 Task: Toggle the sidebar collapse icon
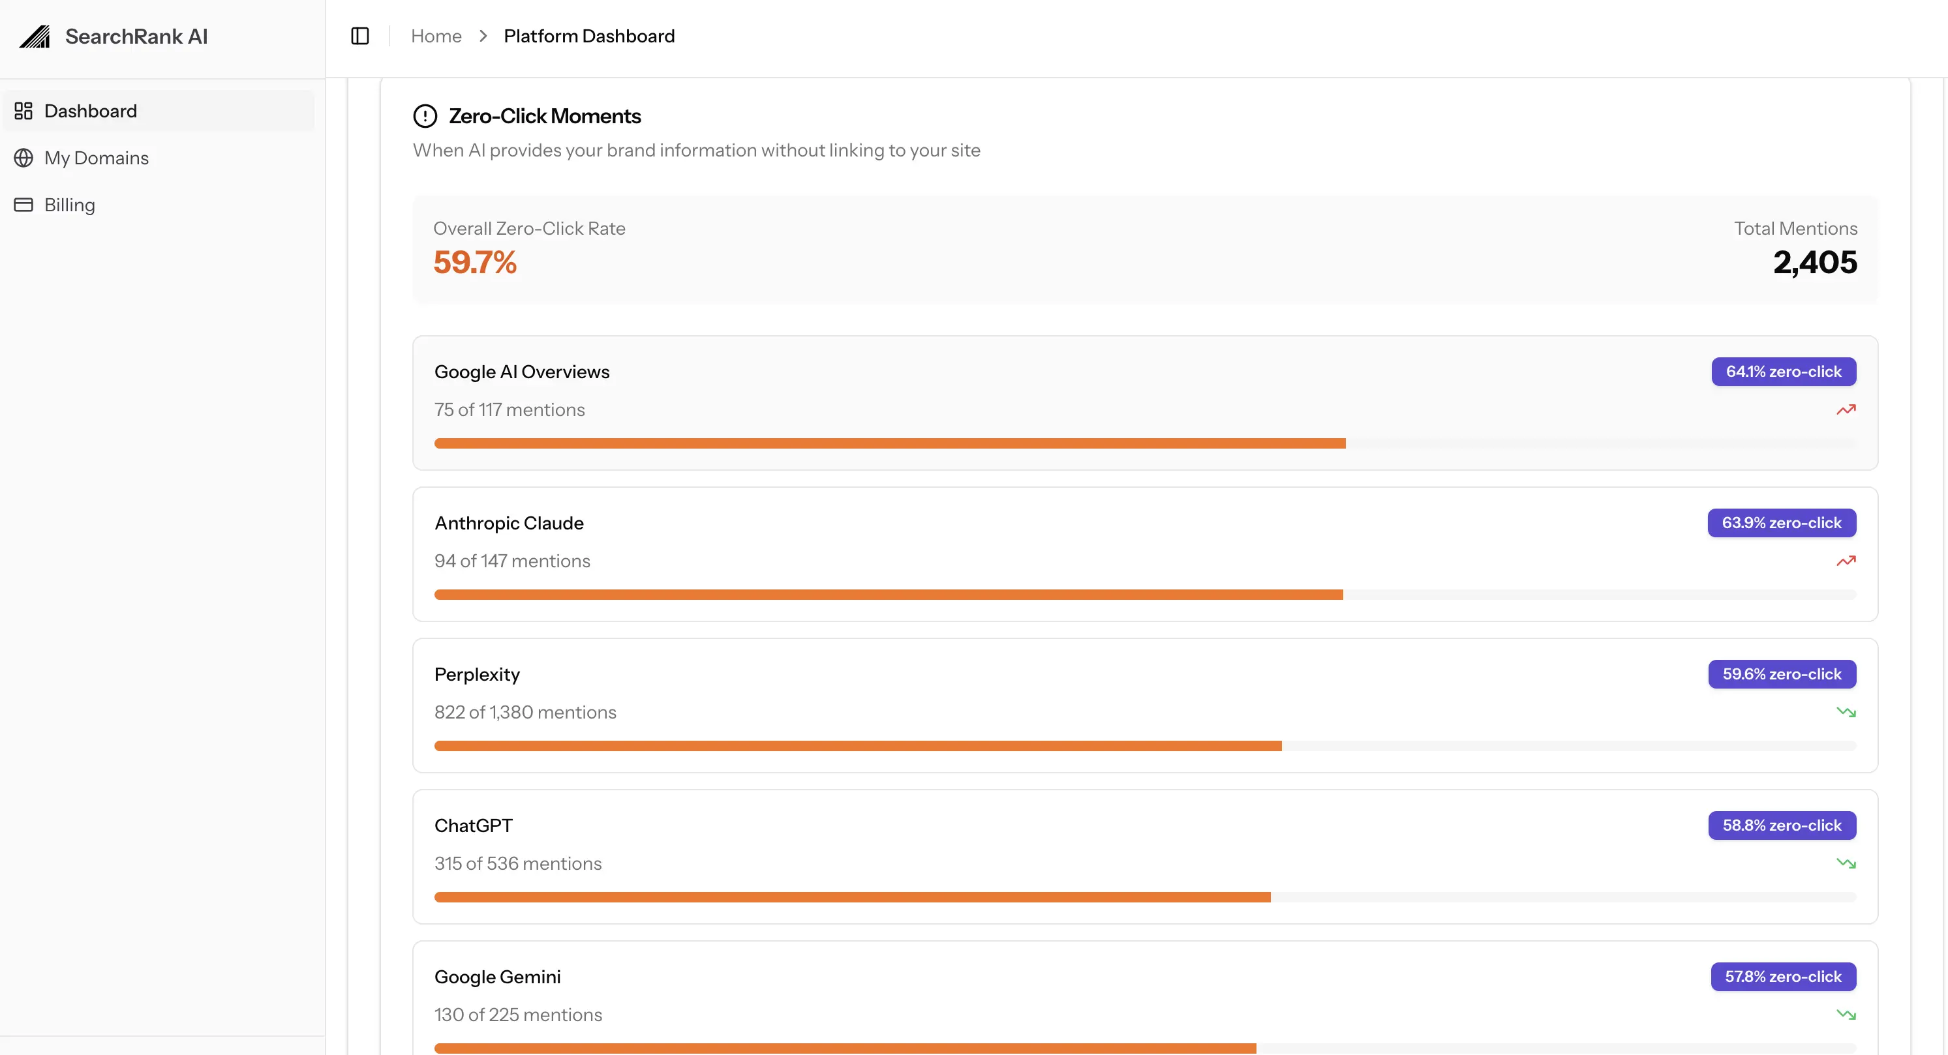click(359, 35)
